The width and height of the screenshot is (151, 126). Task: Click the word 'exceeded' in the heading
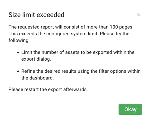50,15
